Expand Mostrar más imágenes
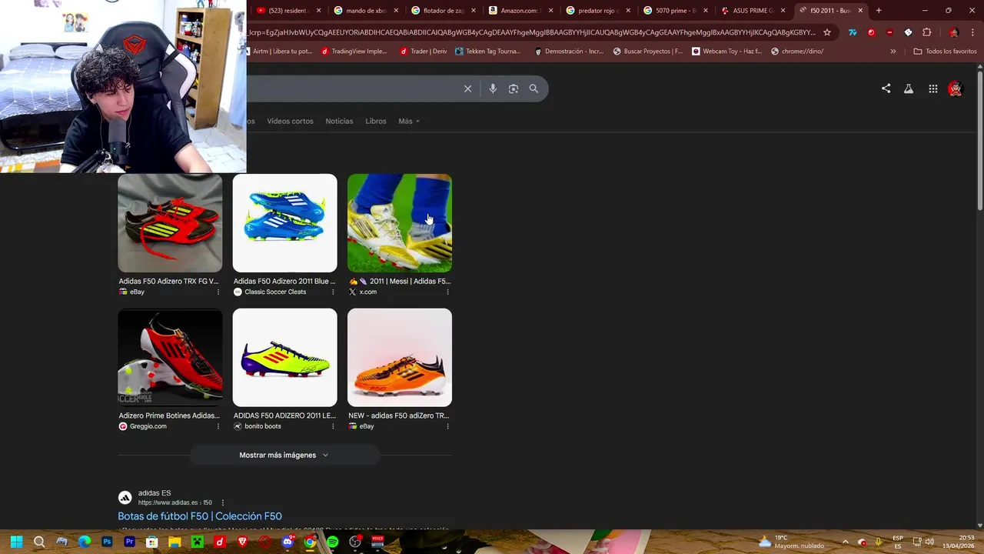 [x=284, y=455]
